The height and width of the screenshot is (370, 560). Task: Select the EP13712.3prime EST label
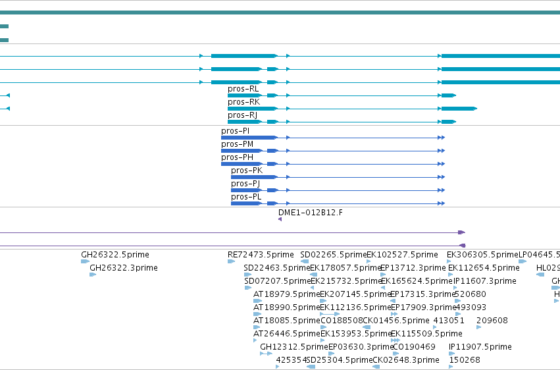(413, 268)
